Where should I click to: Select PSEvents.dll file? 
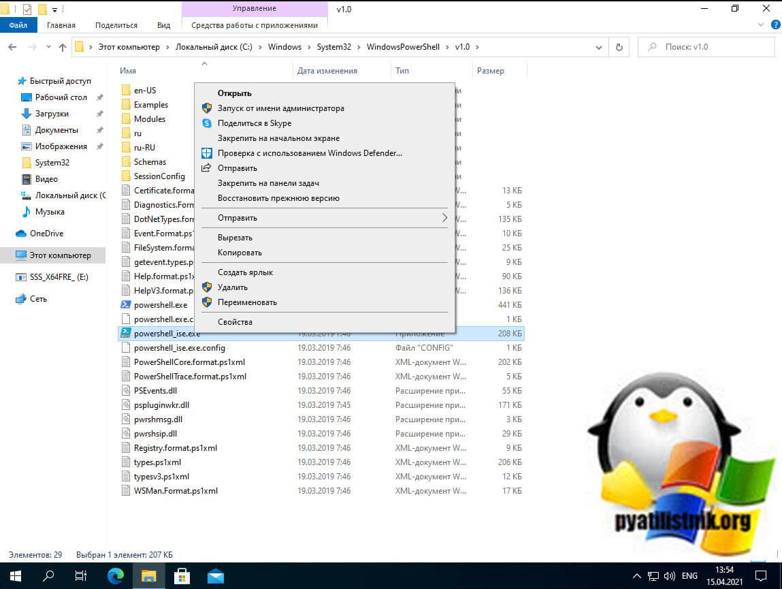(155, 391)
